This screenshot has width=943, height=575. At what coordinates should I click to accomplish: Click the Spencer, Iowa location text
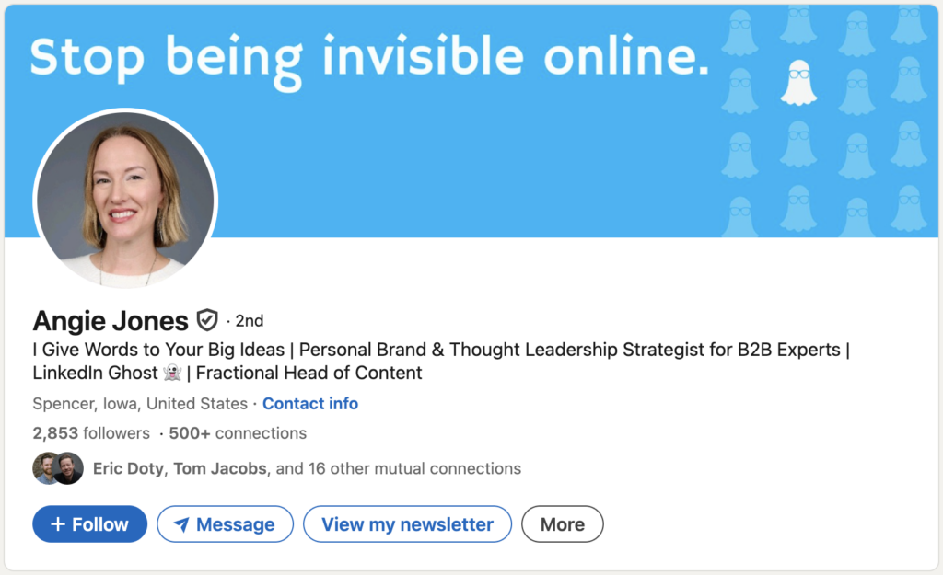[140, 404]
